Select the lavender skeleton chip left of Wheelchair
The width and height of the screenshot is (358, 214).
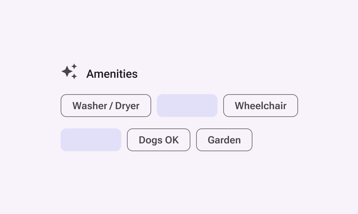point(187,106)
